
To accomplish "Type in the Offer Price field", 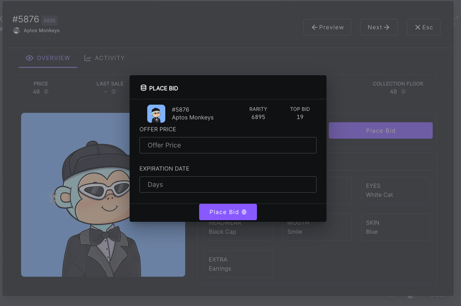I will pos(227,145).
